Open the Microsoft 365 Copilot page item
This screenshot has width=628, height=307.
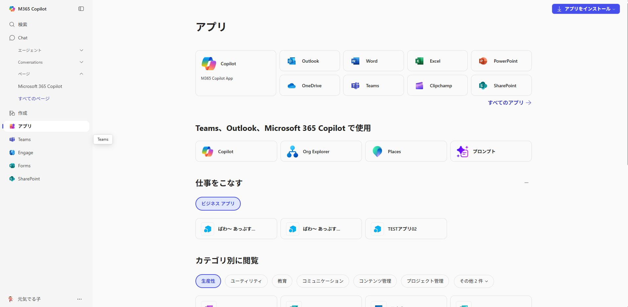(40, 86)
